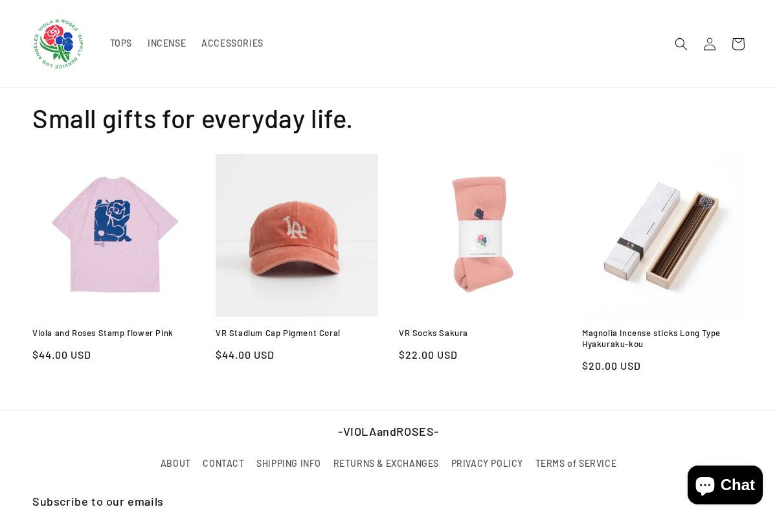
Task: Open the TOPS menu
Action: 120,43
